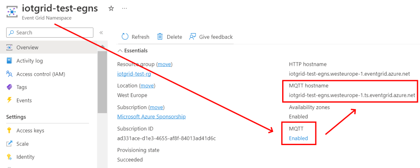Click the Give feedback icon
This screenshot has width=420, height=168.
click(192, 37)
